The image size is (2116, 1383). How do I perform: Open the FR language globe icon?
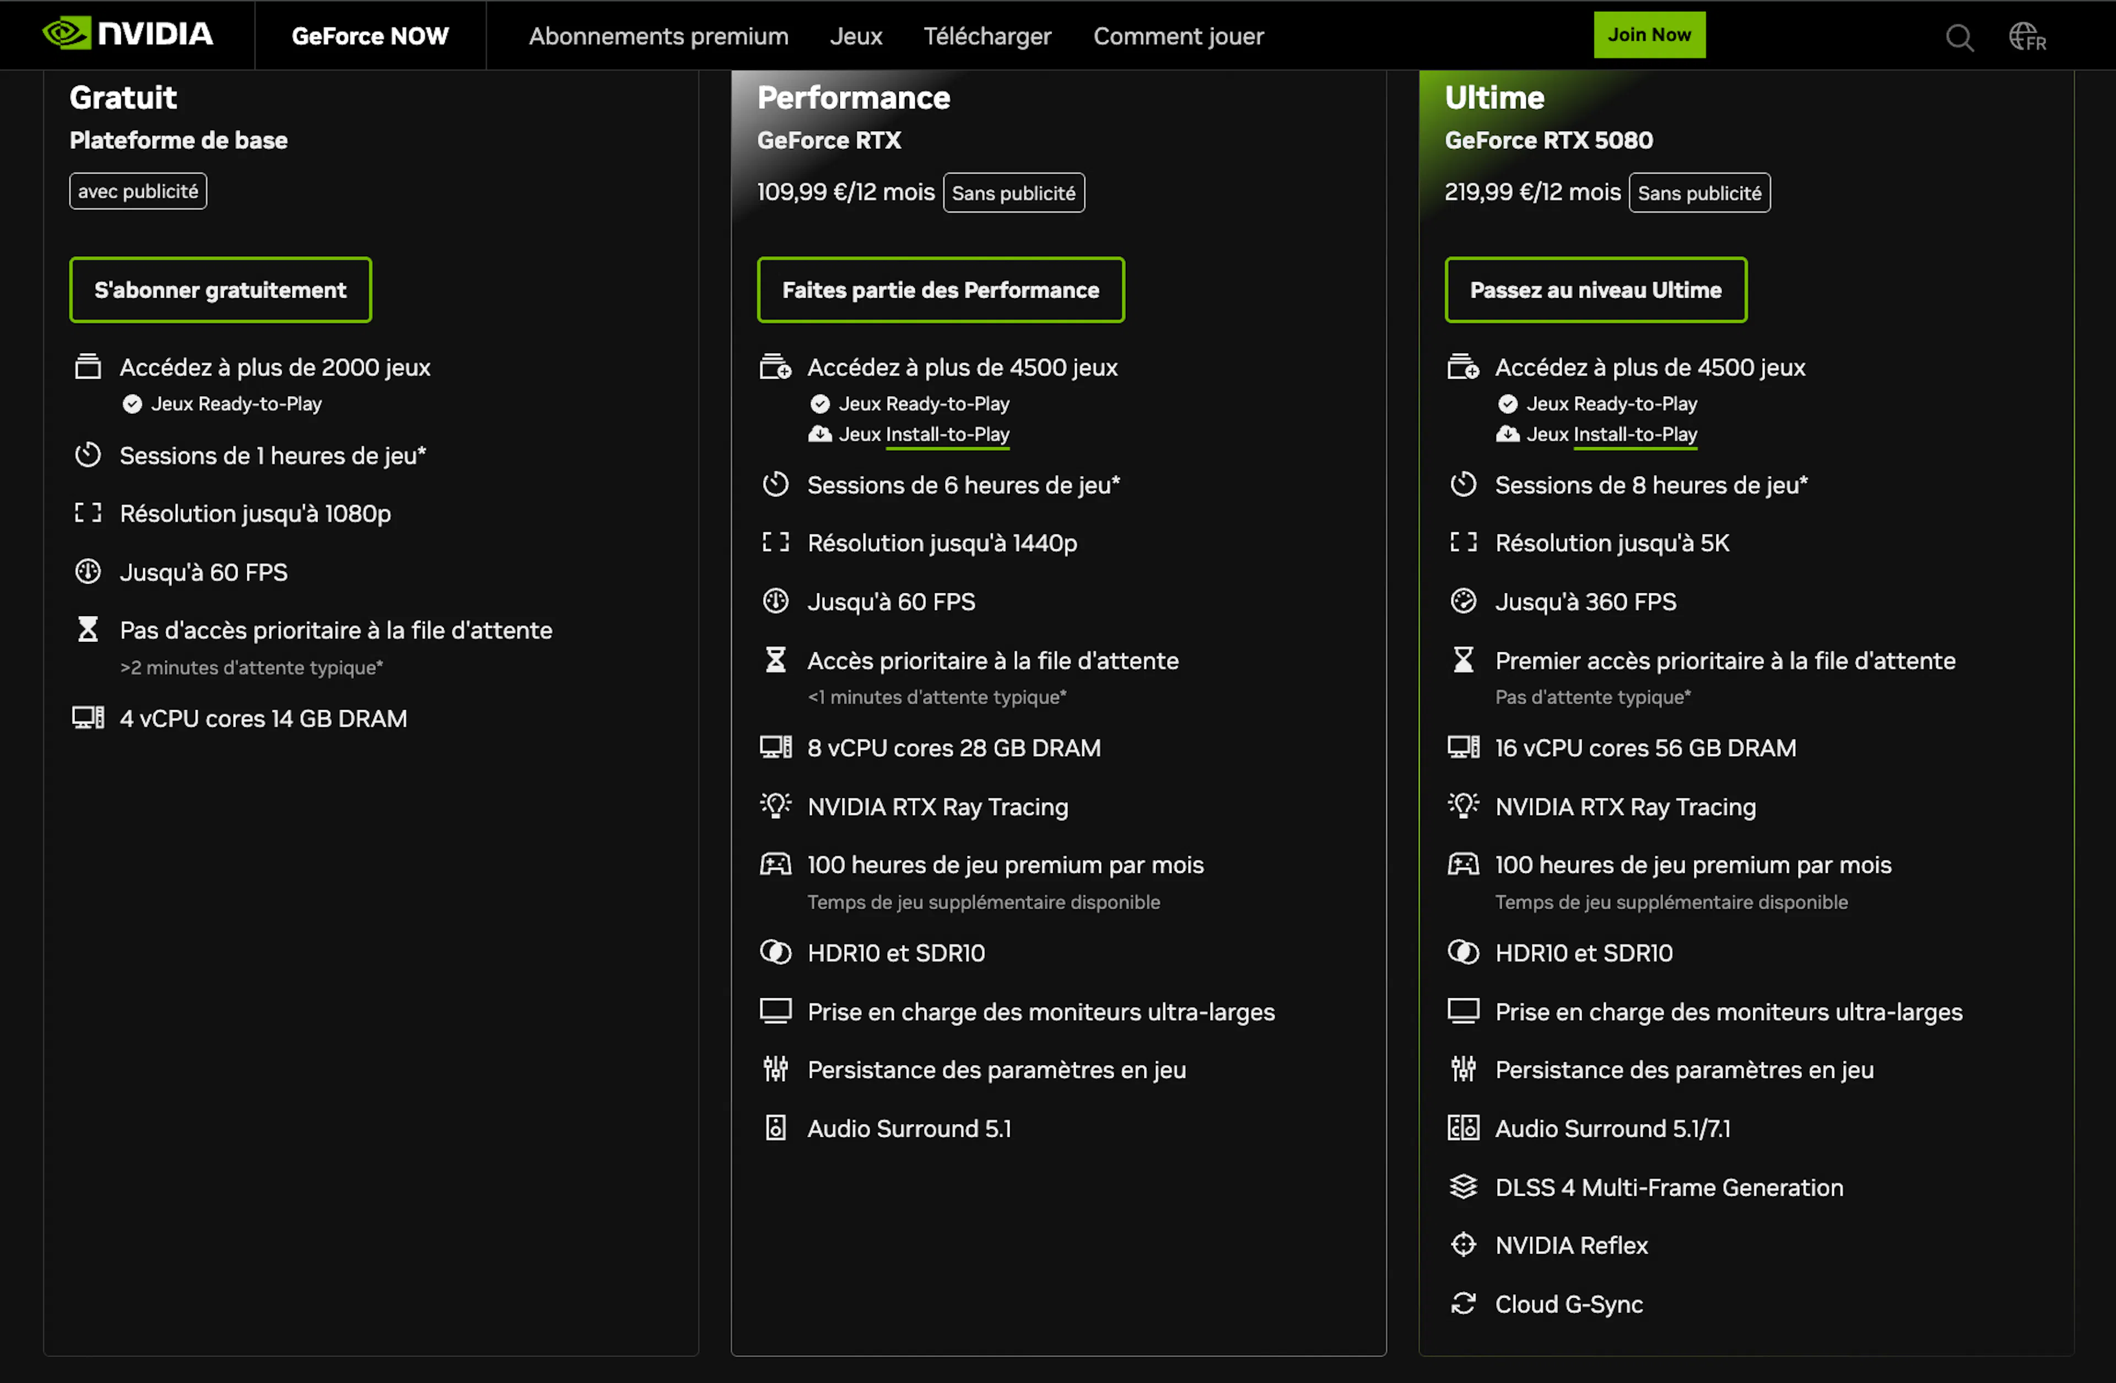2027,36
